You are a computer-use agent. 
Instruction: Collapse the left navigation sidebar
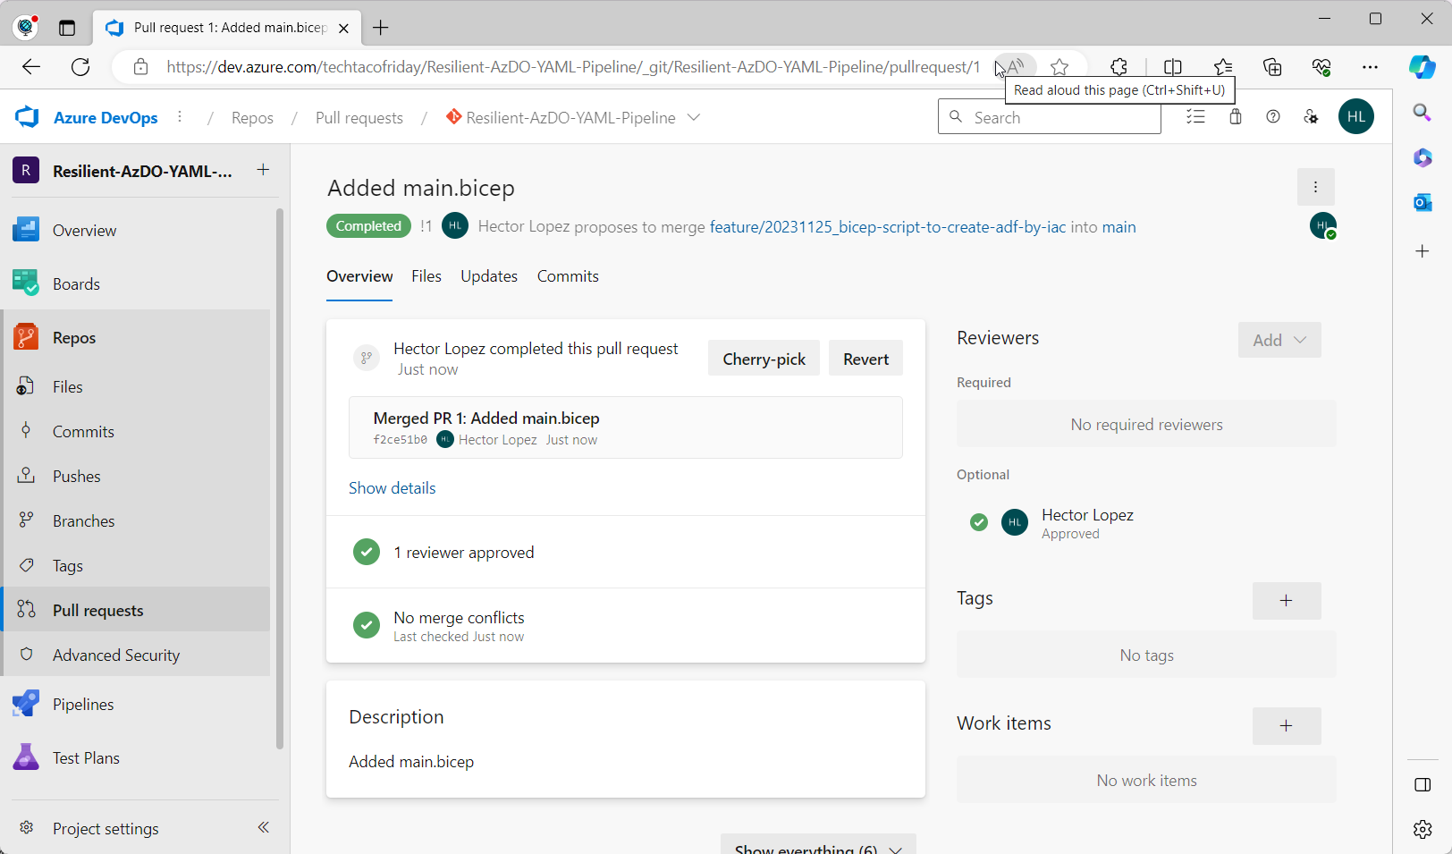[x=263, y=827]
